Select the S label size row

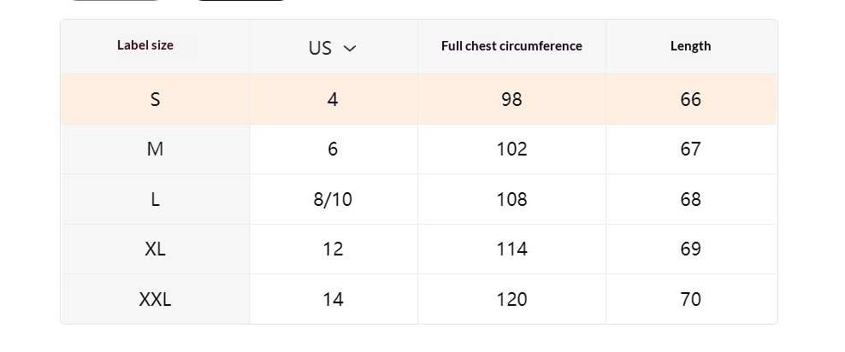point(155,99)
